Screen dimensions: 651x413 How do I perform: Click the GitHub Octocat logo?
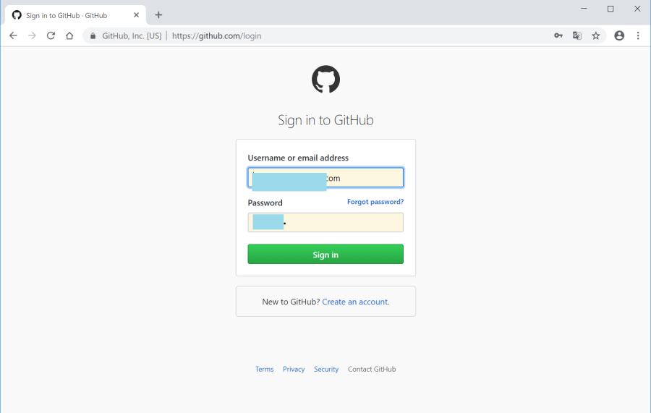325,80
